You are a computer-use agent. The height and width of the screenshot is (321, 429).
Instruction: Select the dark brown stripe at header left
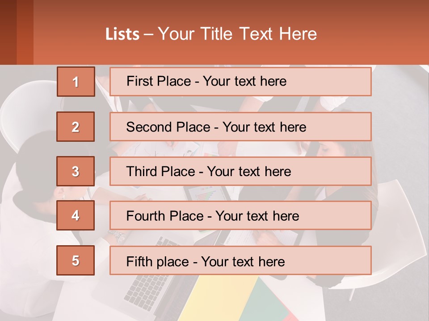[8, 32]
